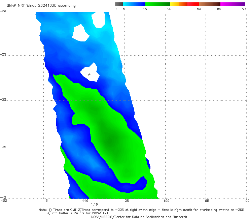Click the longitude axis label '-100'
This screenshot has width=249, height=219.
pos(165,201)
